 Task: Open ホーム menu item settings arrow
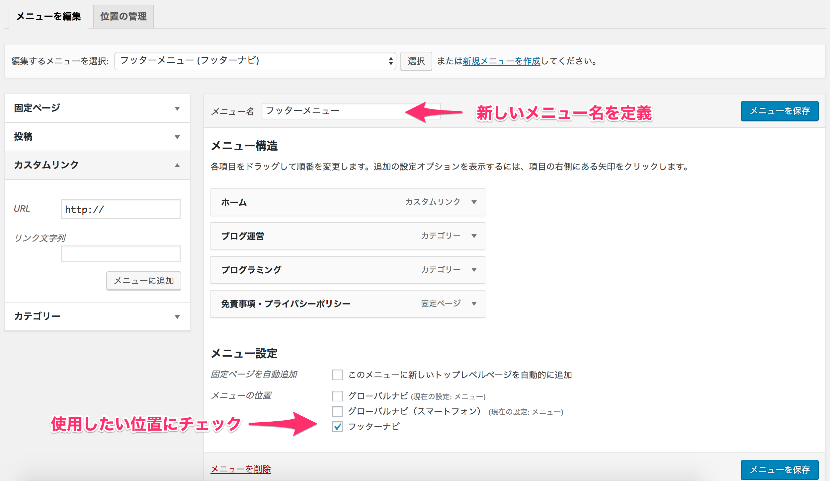[474, 202]
